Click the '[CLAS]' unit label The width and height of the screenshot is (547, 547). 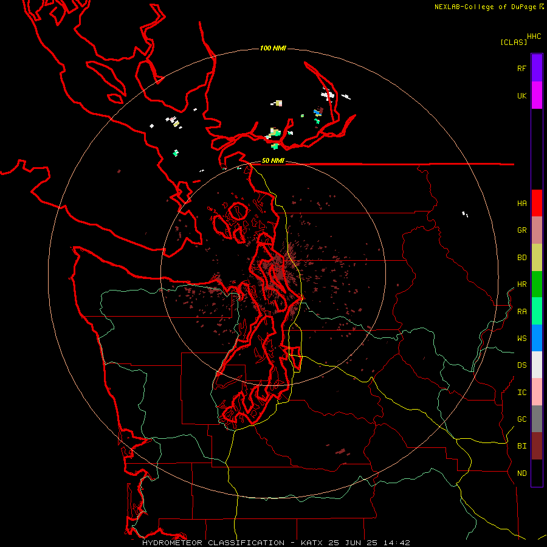pyautogui.click(x=514, y=42)
